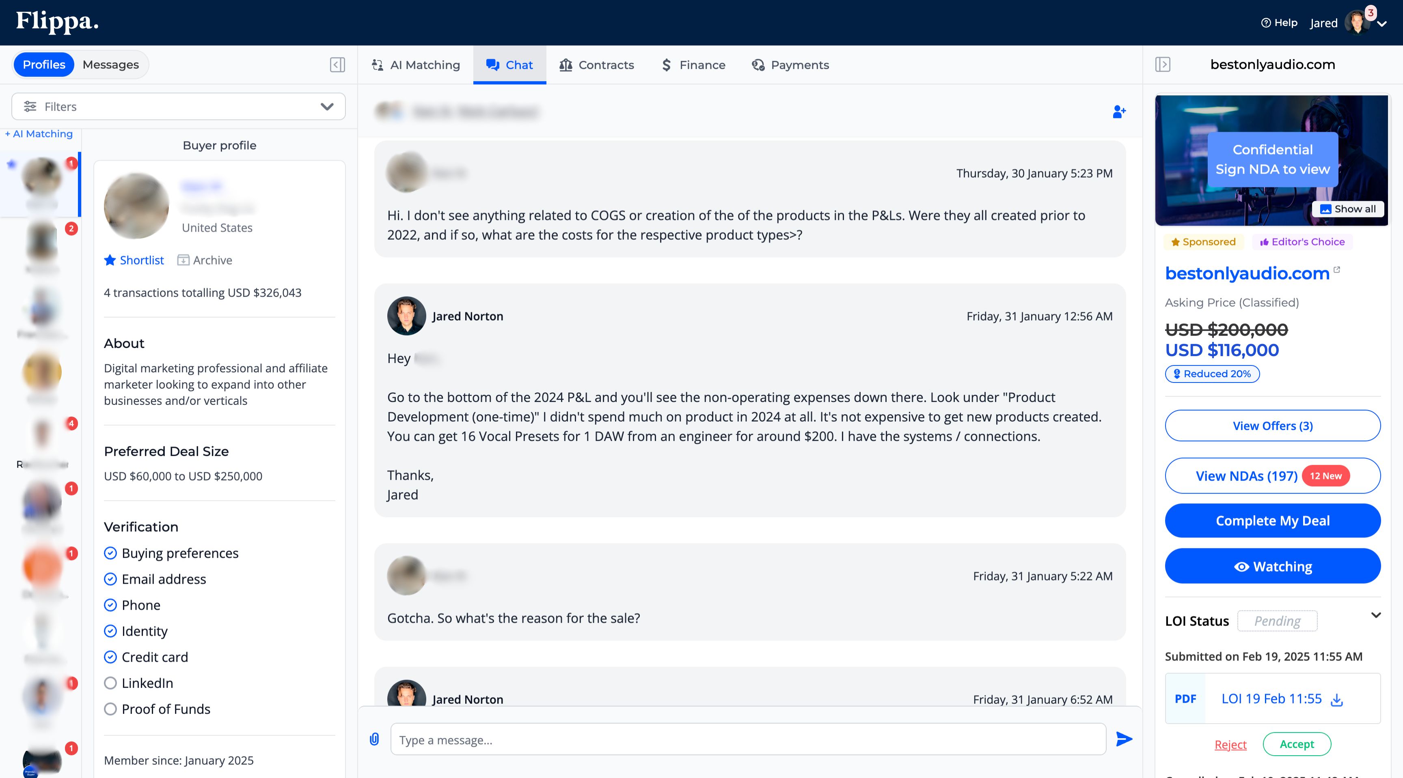
Task: Click 'Member since: January 2025' text
Action: point(179,761)
